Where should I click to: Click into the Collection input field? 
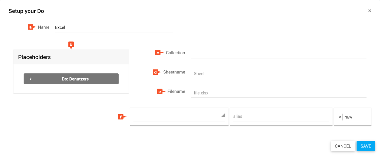tap(278, 53)
